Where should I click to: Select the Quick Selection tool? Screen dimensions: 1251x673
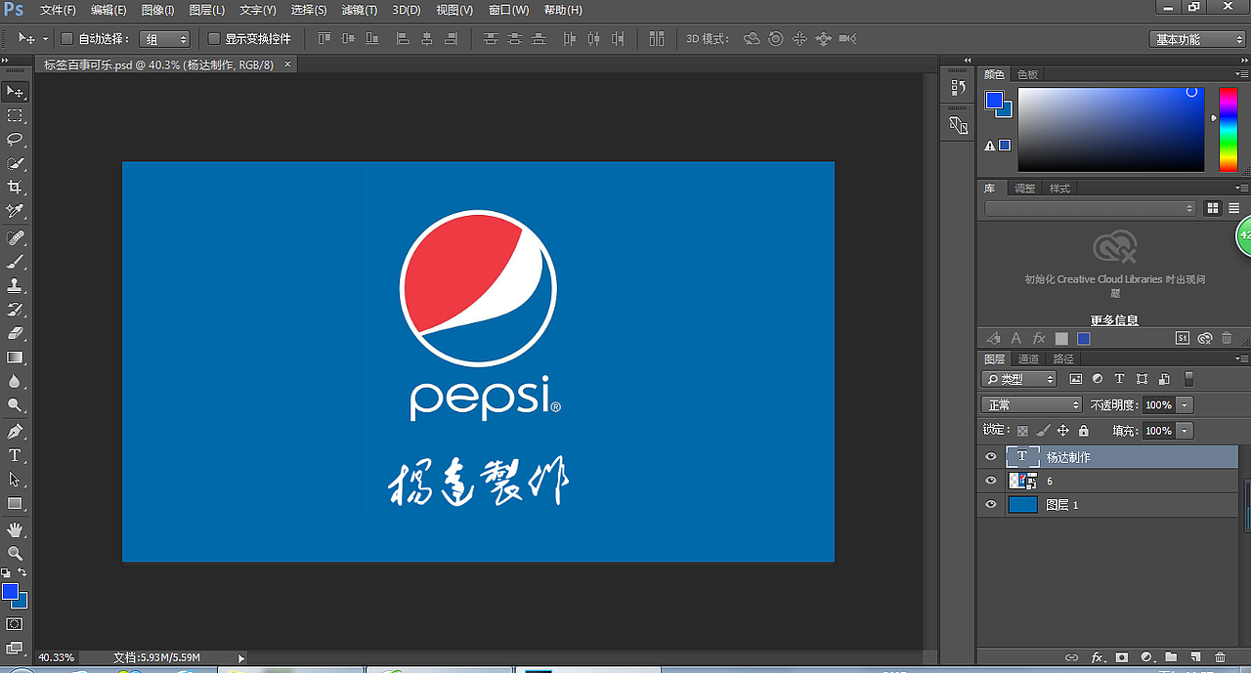pyautogui.click(x=15, y=163)
